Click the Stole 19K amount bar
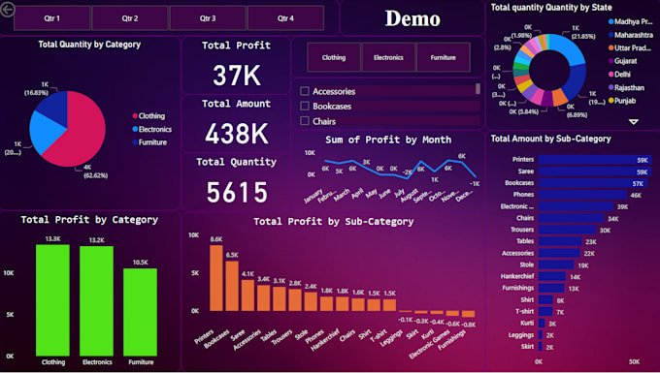 (556, 264)
